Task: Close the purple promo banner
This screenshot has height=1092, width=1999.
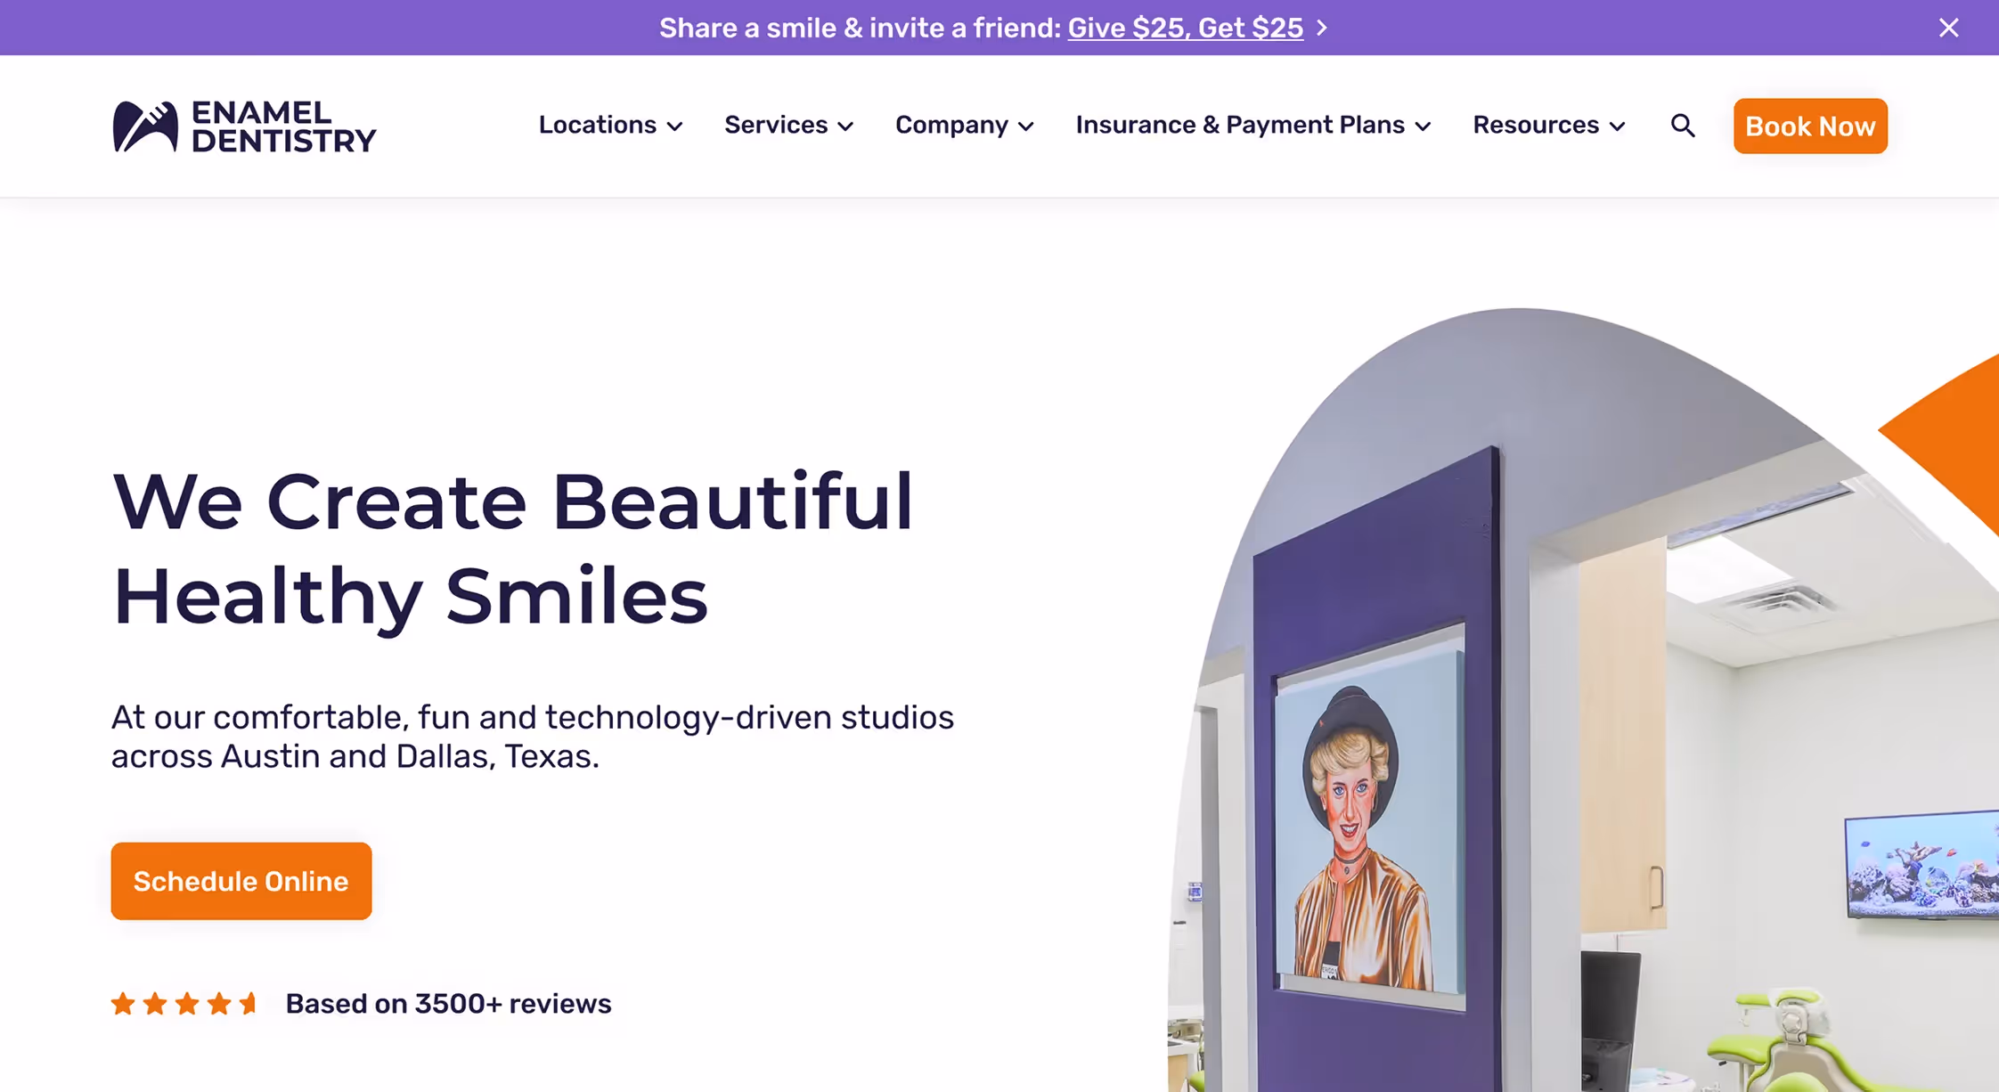Action: tap(1948, 28)
